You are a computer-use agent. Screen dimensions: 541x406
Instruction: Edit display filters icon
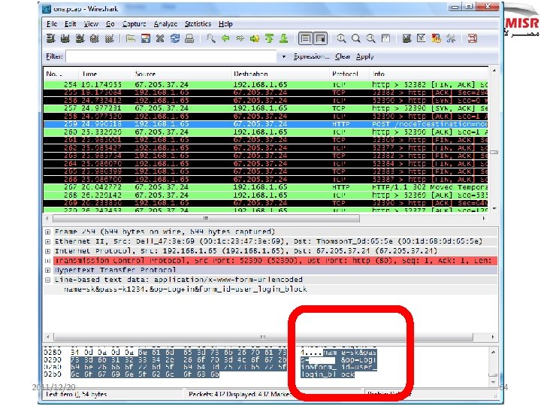click(422, 38)
